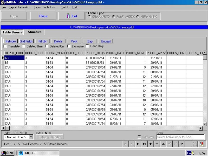Toggle the Deleted On checkbox

pos(47,46)
